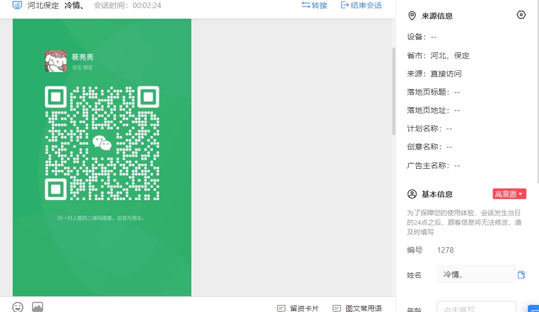Open the hexagon settings icon in 来源信息

521,15
